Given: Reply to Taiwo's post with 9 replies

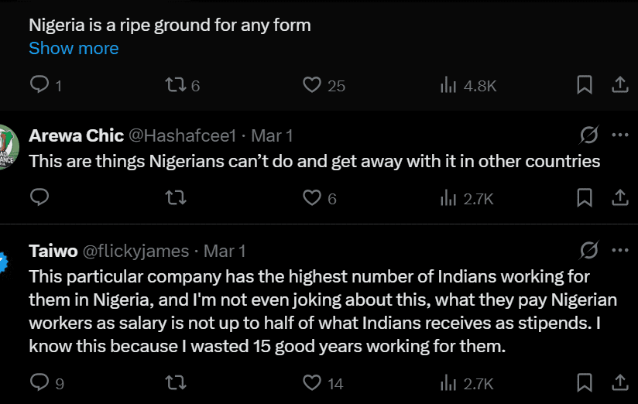Looking at the screenshot, I should tap(39, 382).
